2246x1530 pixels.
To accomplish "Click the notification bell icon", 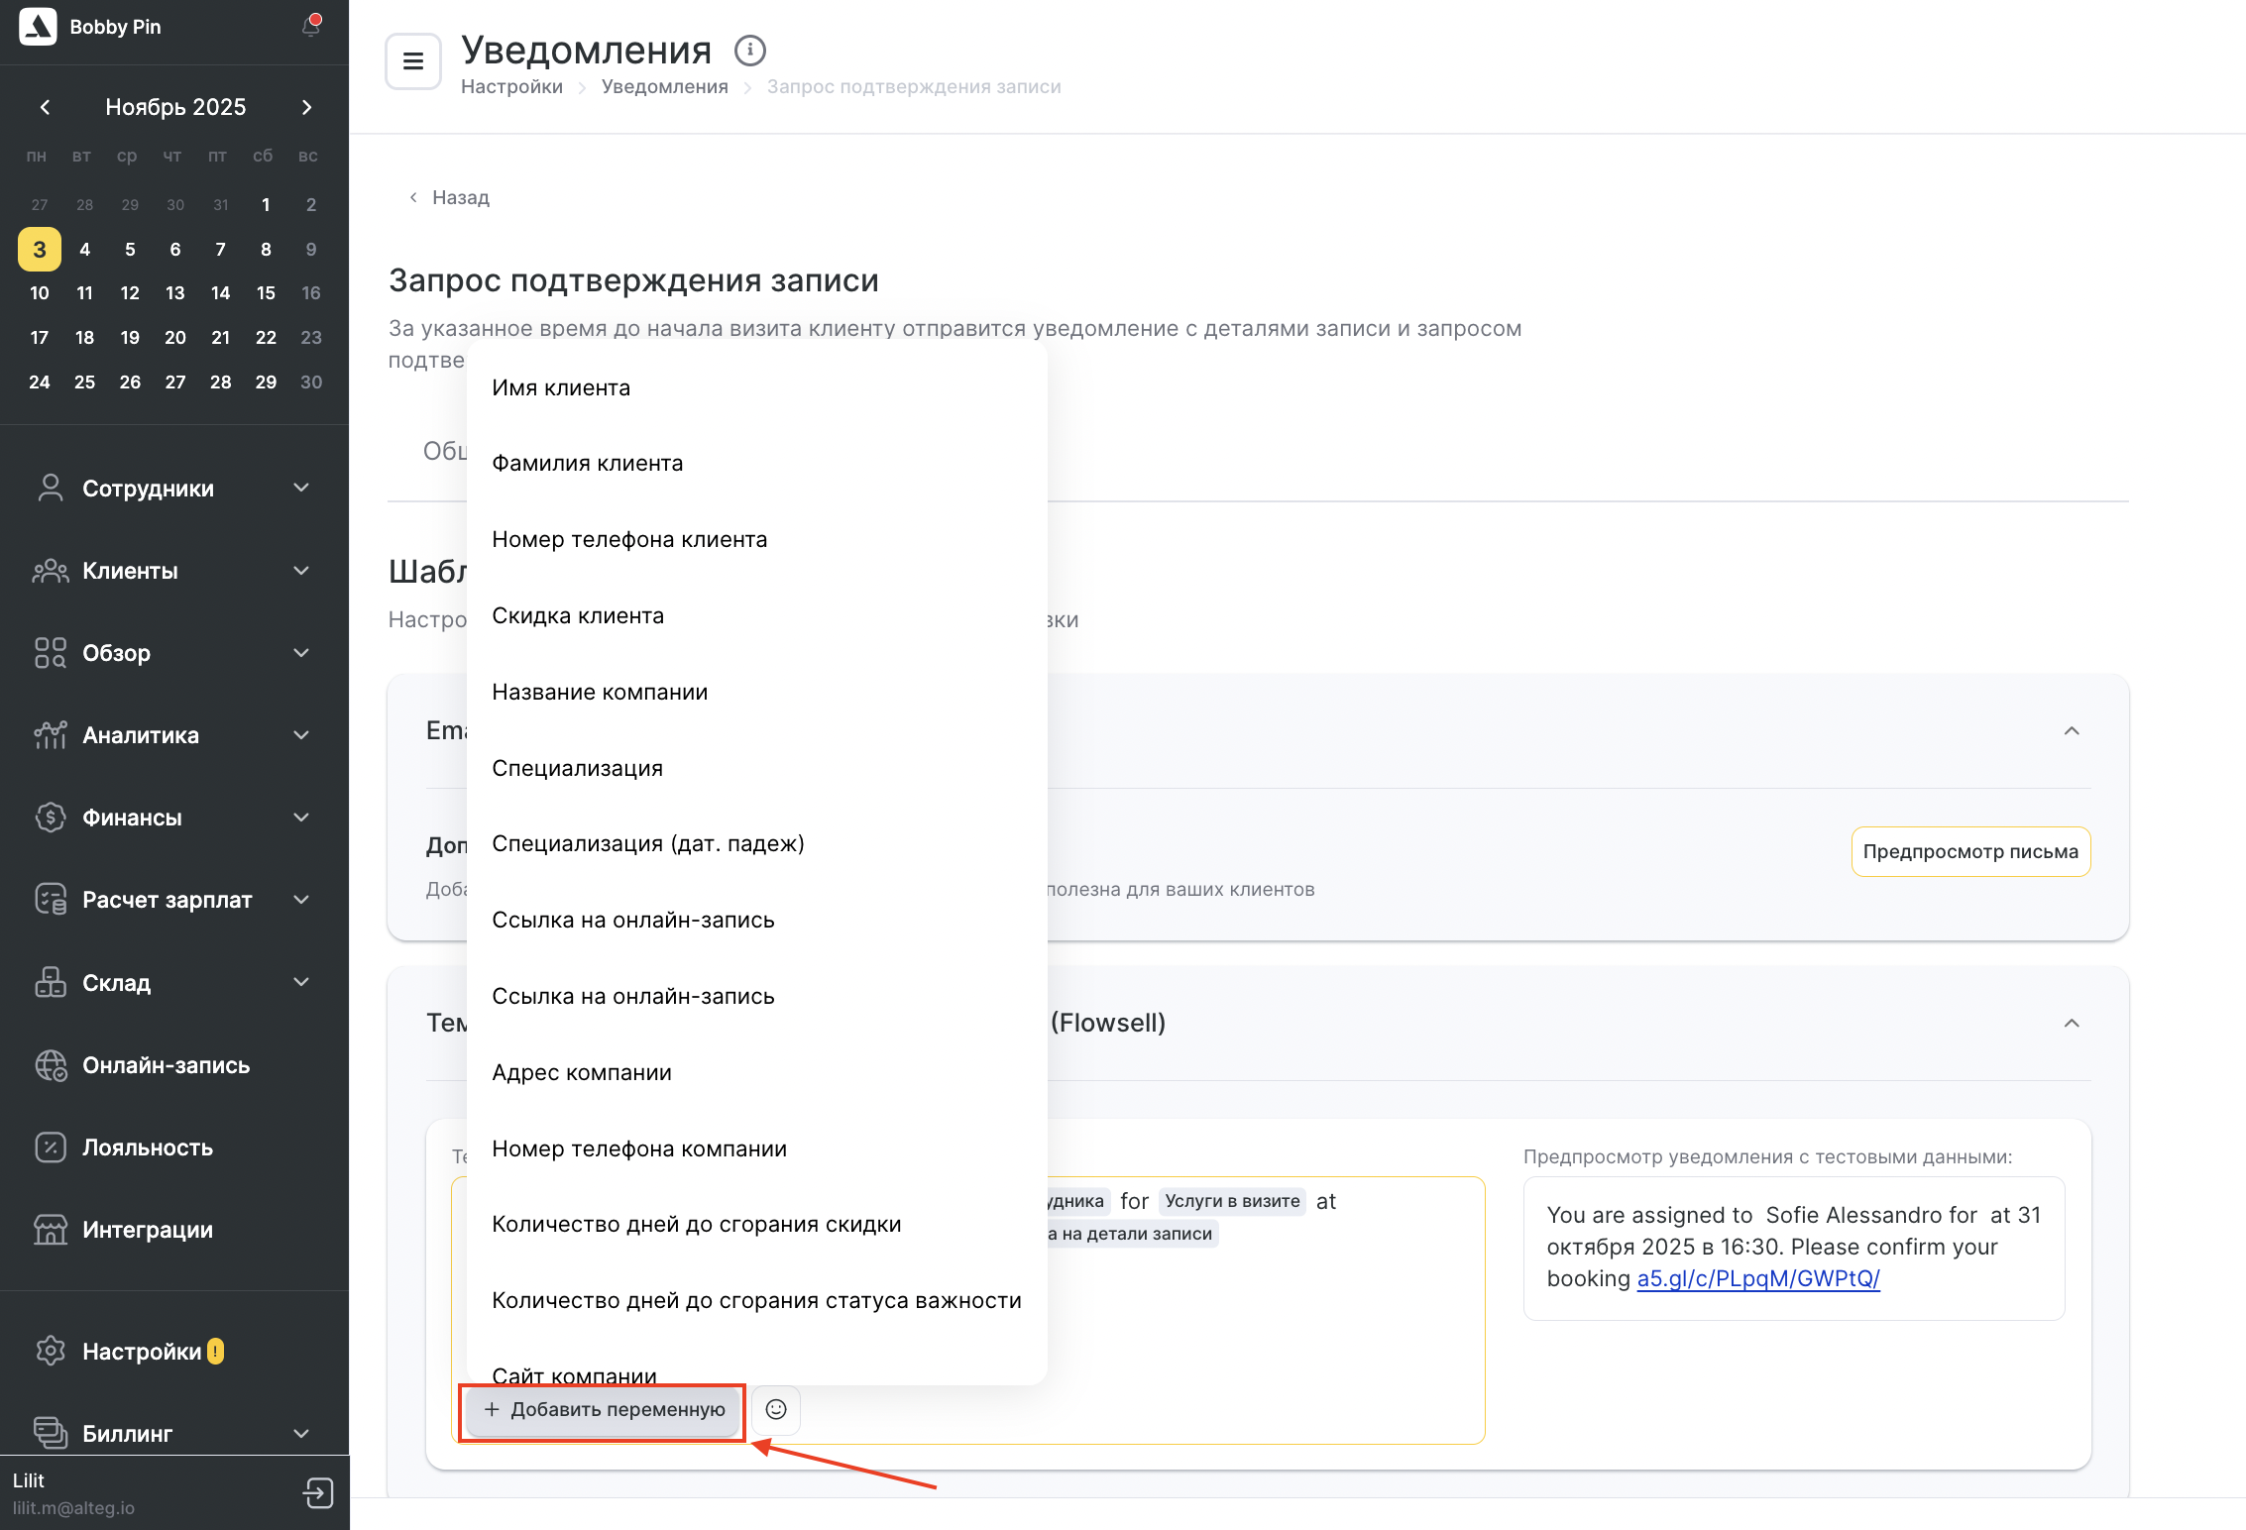I will click(x=311, y=27).
